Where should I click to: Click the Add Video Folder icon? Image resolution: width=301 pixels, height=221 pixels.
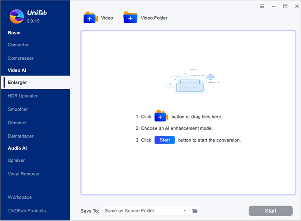click(130, 18)
